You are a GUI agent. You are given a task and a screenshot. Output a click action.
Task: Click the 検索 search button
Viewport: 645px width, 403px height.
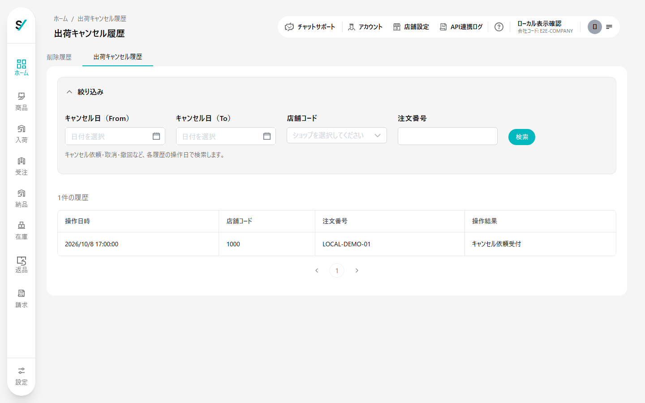click(522, 137)
